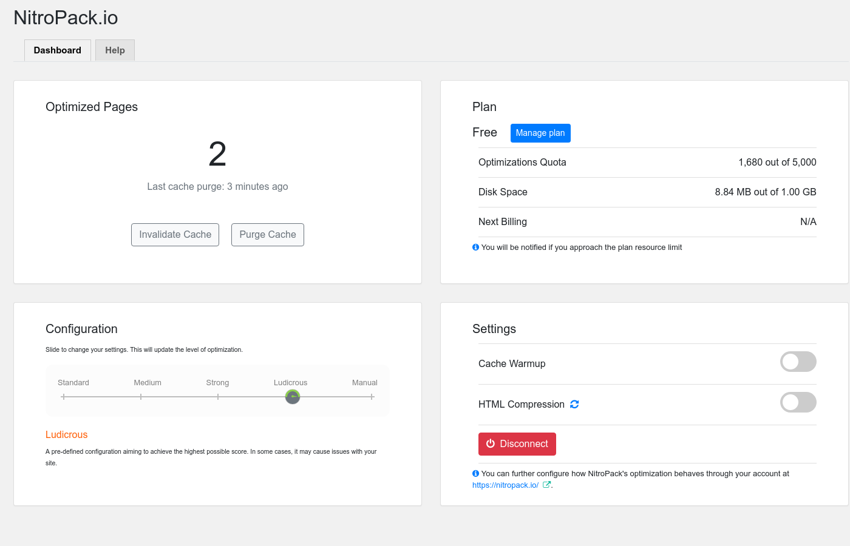Follow the https://nitropack.io/ link
Image resolution: width=850 pixels, height=546 pixels.
[x=505, y=485]
